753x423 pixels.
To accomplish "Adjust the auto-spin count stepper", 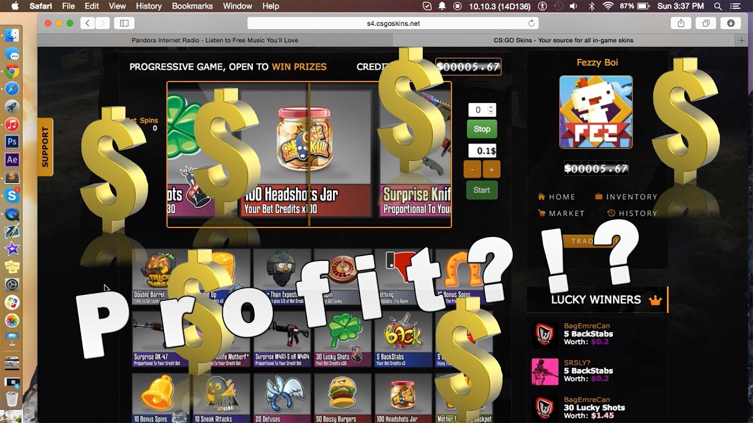I will click(x=492, y=110).
